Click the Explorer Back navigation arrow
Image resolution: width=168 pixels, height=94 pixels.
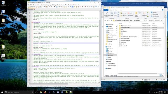105,20
